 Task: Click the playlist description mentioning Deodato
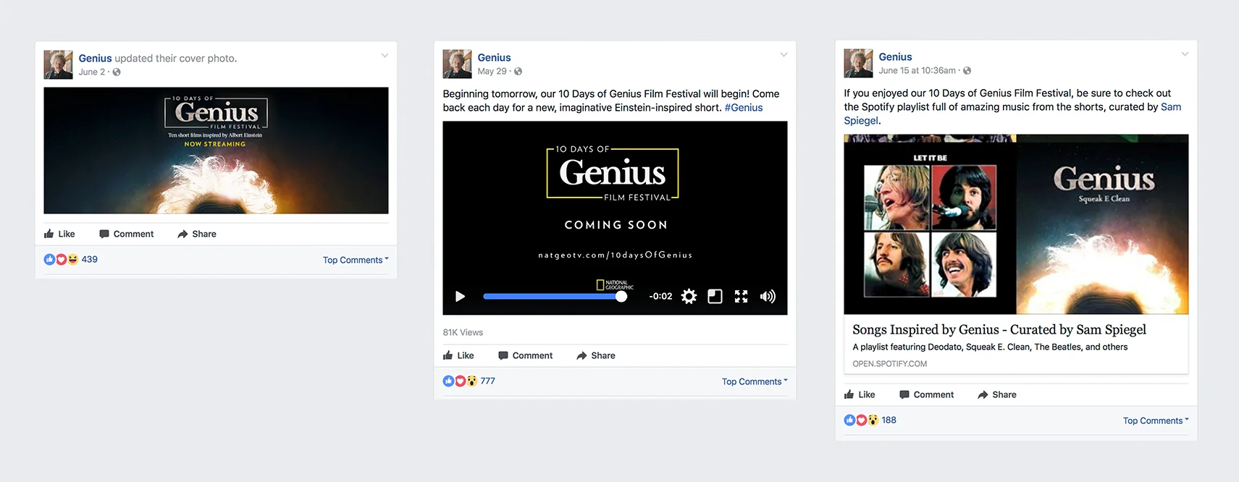coord(990,347)
